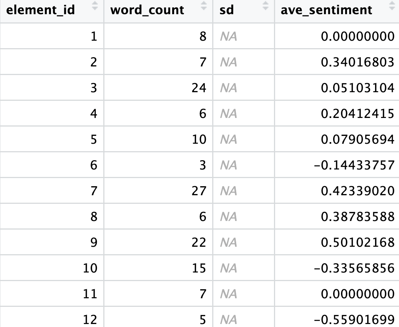Click the sort arrows next to ave_sentiment
The width and height of the screenshot is (399, 327).
392,6
